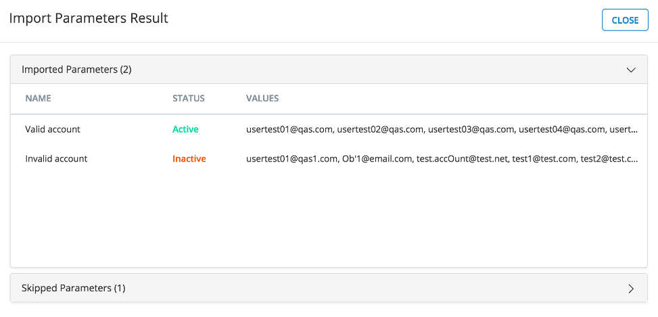Screen dimensions: 658x317
Task: Click usertest02@qas.com in the values list
Action: [x=380, y=129]
